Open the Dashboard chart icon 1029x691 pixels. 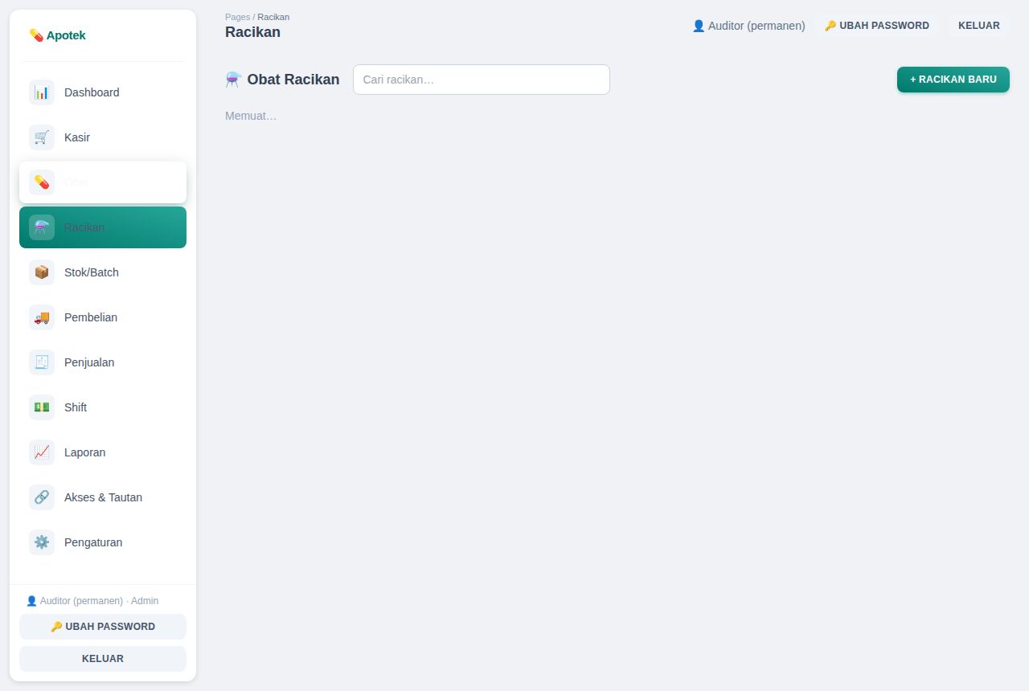(42, 92)
